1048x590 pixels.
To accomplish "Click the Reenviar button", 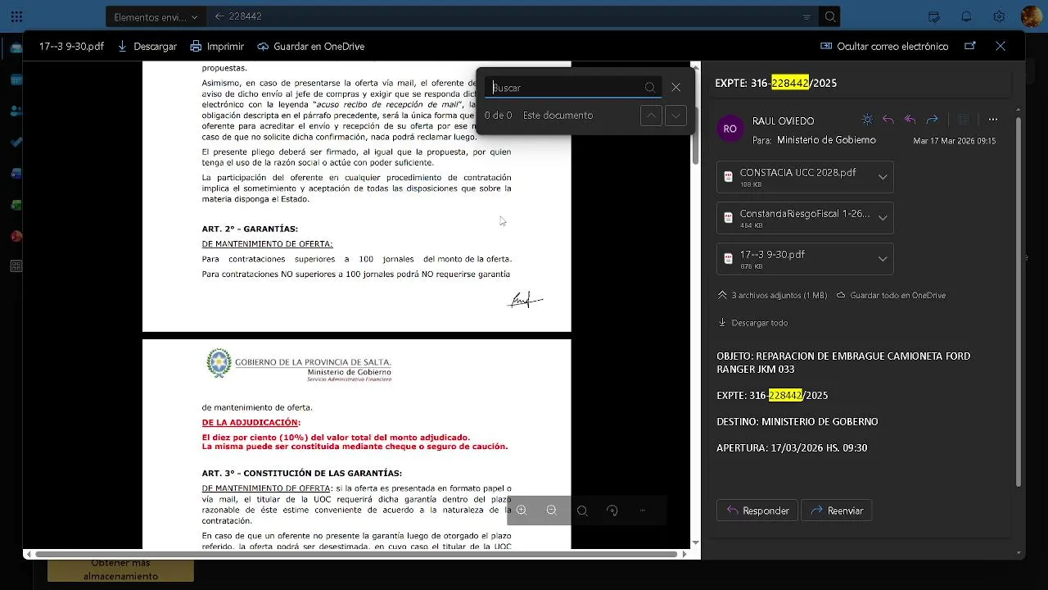I will pyautogui.click(x=837, y=511).
